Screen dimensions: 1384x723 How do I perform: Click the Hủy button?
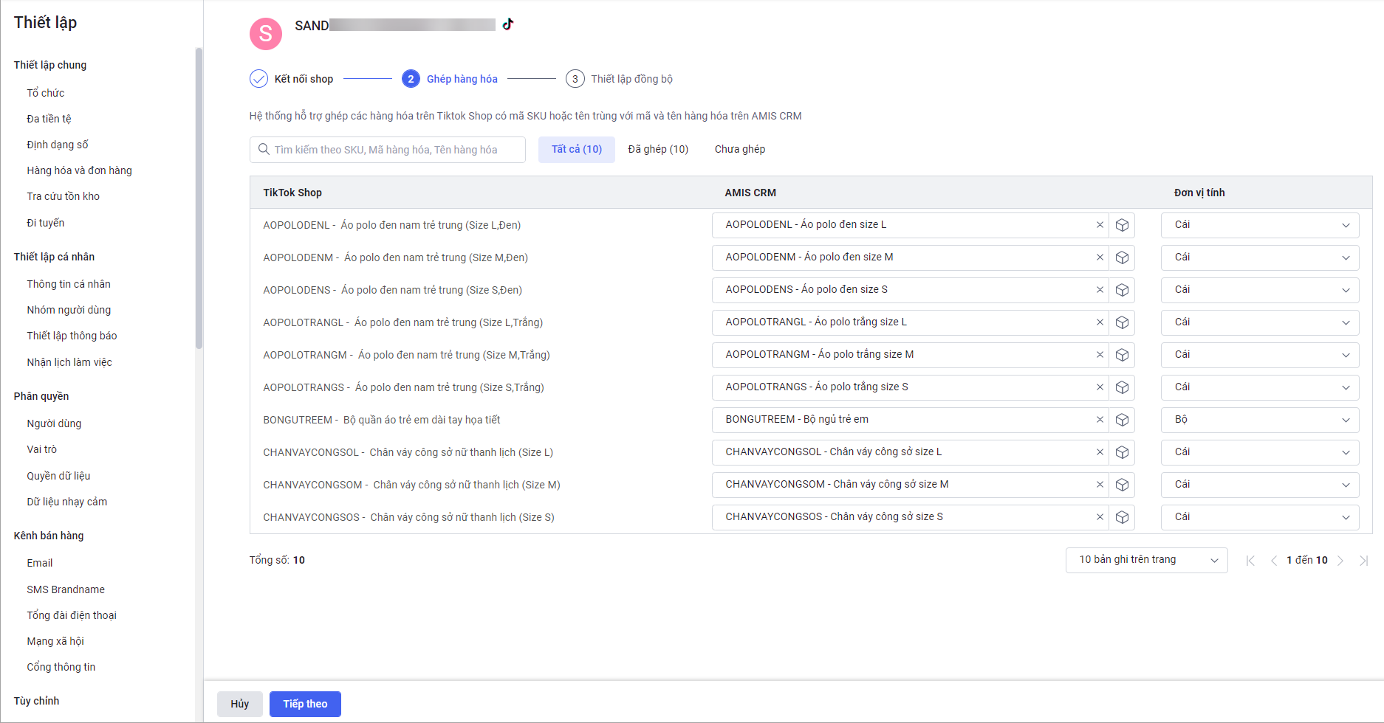coord(239,704)
